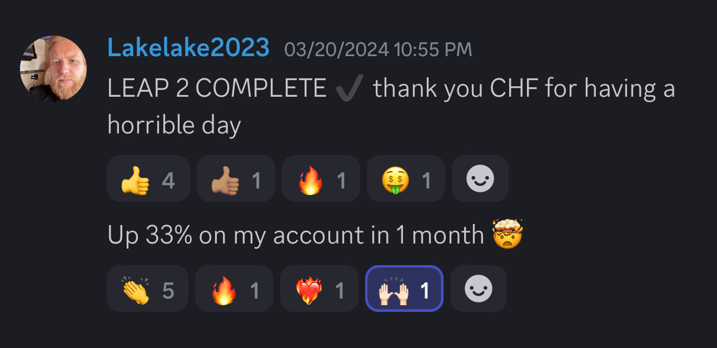Click the clapping hands reaction
The height and width of the screenshot is (348, 717).
147,289
